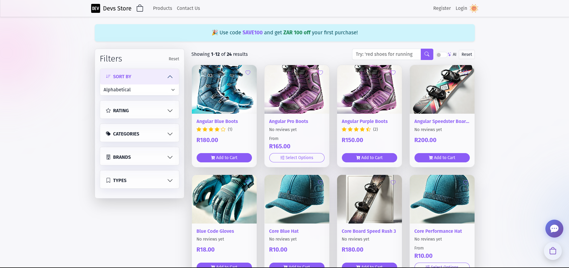Expand the CATEGORIES filter chevron

(x=170, y=134)
